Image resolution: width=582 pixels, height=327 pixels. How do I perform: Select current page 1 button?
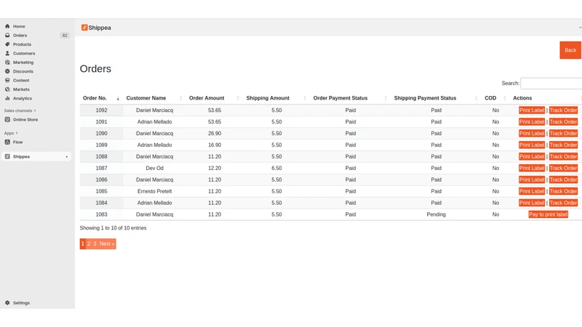83,243
